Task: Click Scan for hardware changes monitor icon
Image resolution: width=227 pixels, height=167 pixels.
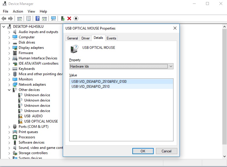Action: (53, 18)
